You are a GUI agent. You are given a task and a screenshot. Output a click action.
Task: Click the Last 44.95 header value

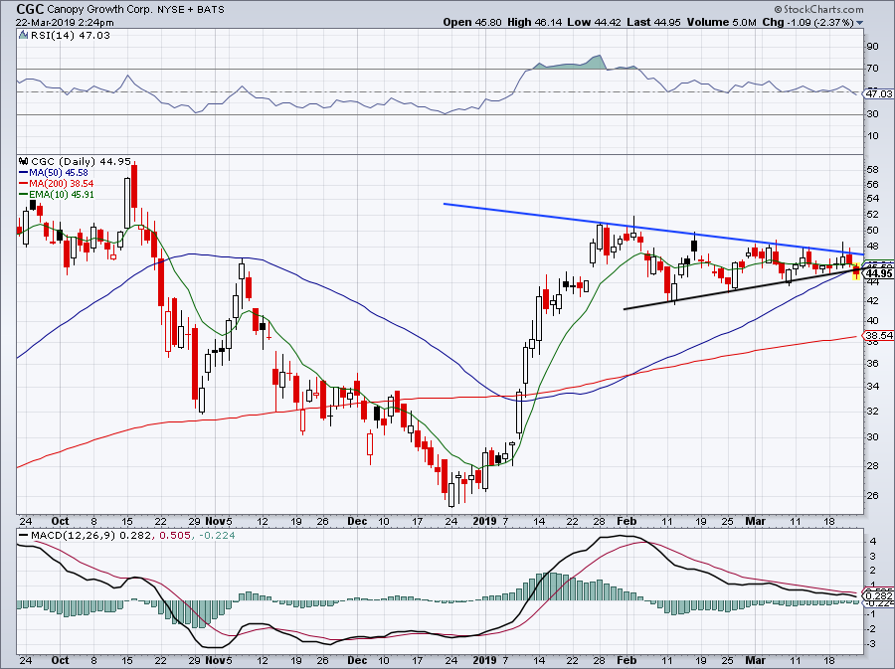(653, 22)
